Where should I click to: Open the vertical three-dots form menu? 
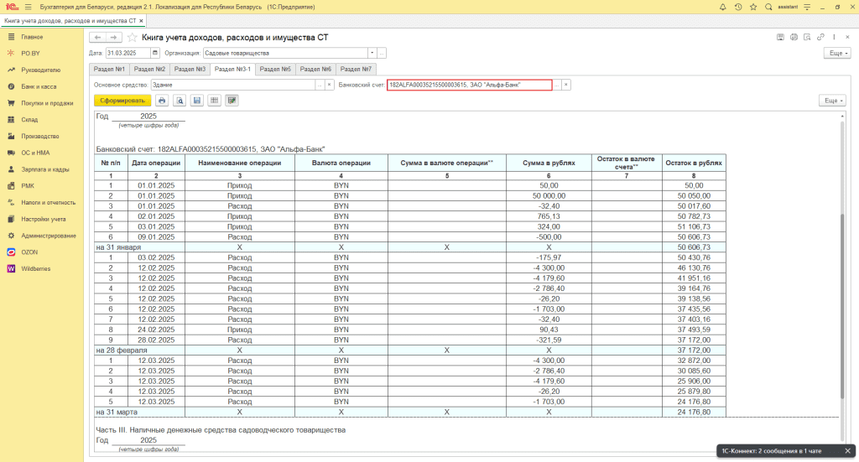(834, 37)
